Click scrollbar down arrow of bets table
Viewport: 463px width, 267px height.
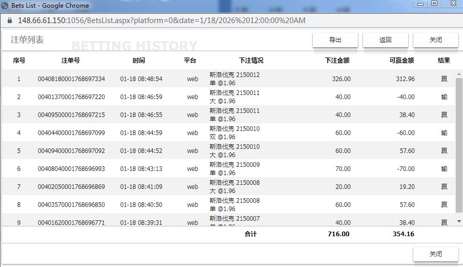[459, 221]
